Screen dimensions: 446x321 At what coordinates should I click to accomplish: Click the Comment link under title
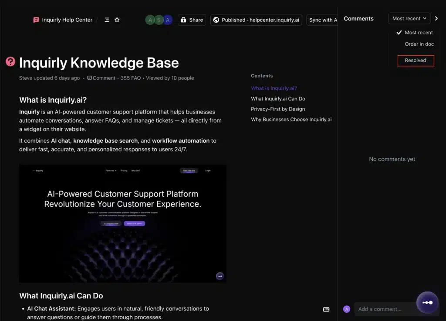(x=101, y=78)
